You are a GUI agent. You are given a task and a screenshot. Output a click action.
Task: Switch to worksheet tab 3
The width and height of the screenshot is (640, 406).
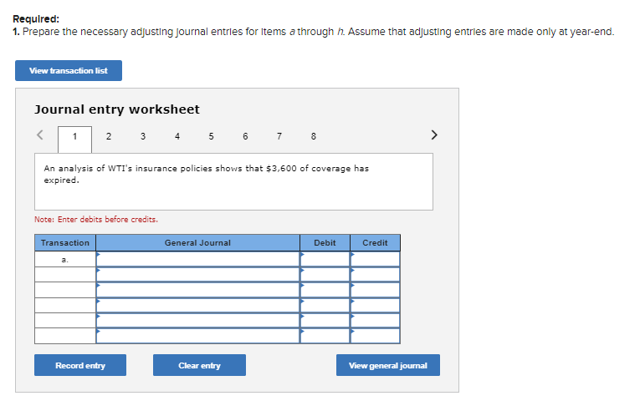pos(143,136)
